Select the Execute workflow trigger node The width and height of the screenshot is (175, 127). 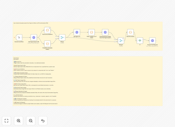[x=19, y=37]
